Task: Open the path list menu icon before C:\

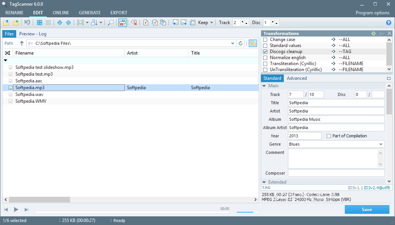Action: point(31,44)
